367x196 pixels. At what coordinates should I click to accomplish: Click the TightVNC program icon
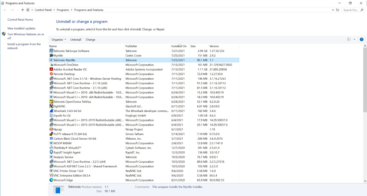(51, 106)
